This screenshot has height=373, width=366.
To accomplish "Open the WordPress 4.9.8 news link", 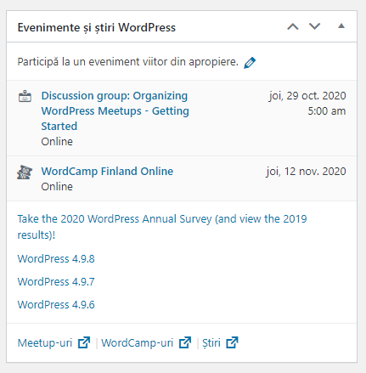I will click(56, 259).
